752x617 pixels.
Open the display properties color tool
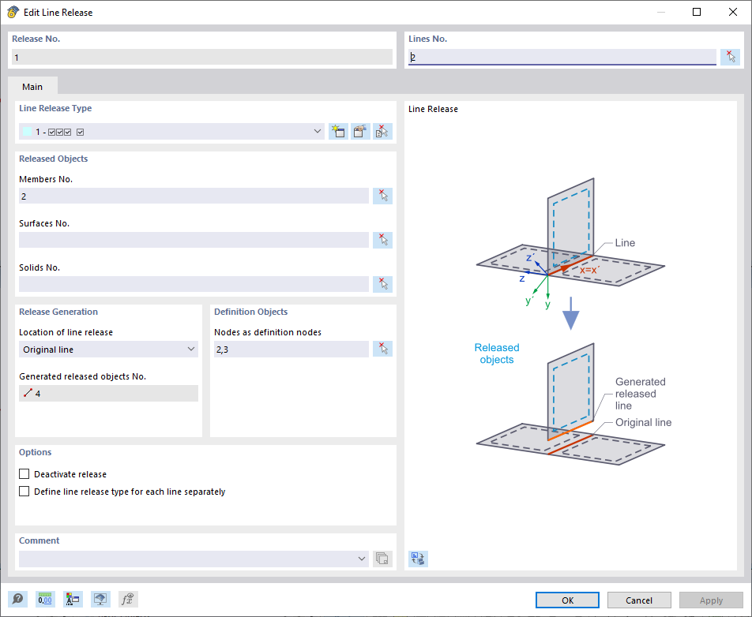(x=73, y=599)
